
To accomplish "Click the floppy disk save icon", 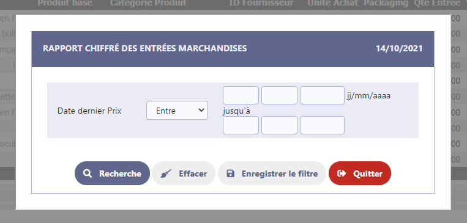I will click(x=231, y=174).
